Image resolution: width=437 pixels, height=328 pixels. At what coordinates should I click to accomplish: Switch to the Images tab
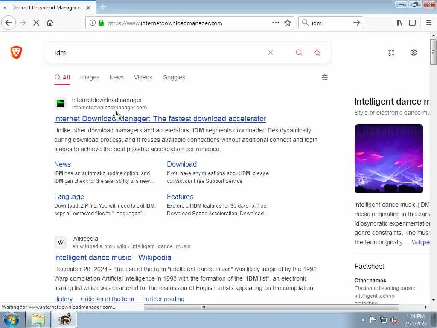pos(90,77)
